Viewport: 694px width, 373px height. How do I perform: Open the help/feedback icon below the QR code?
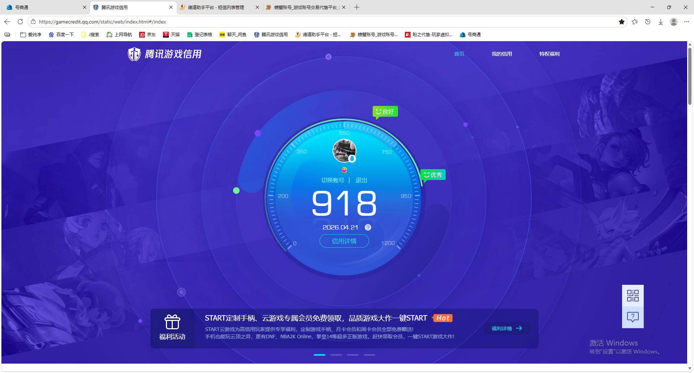click(x=632, y=317)
